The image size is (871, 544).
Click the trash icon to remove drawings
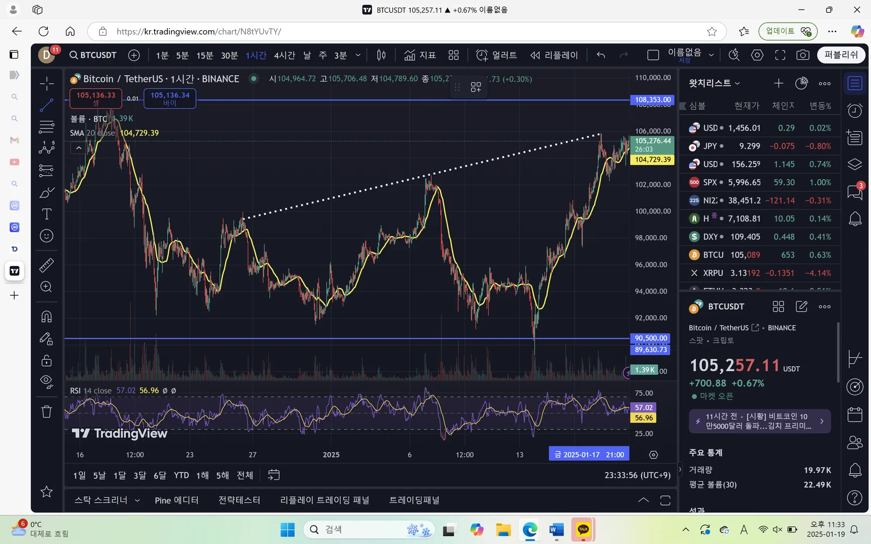pyautogui.click(x=46, y=412)
